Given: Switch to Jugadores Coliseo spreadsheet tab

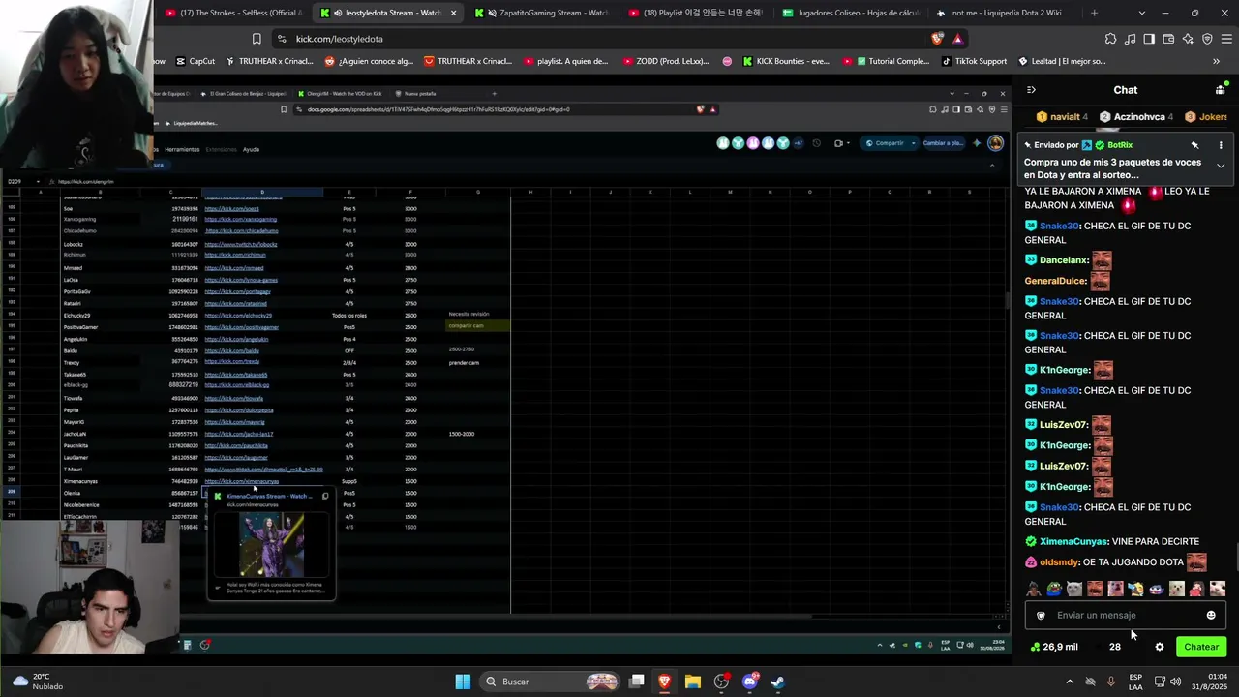Looking at the screenshot, I should point(849,13).
